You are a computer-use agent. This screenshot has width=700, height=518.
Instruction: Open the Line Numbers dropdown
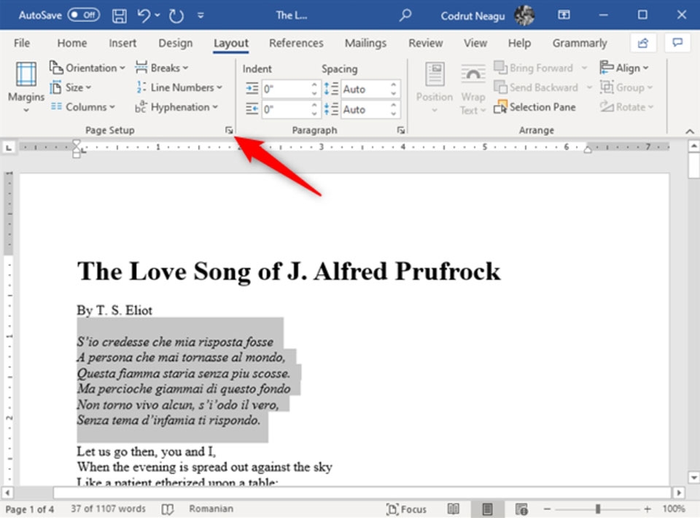(179, 87)
